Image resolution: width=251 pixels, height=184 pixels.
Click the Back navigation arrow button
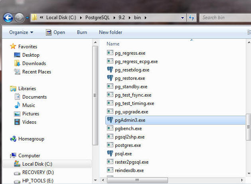click(x=8, y=18)
